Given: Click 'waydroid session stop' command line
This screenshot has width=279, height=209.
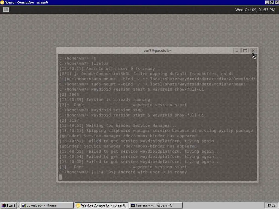Looking at the screenshot, I should [101, 110].
